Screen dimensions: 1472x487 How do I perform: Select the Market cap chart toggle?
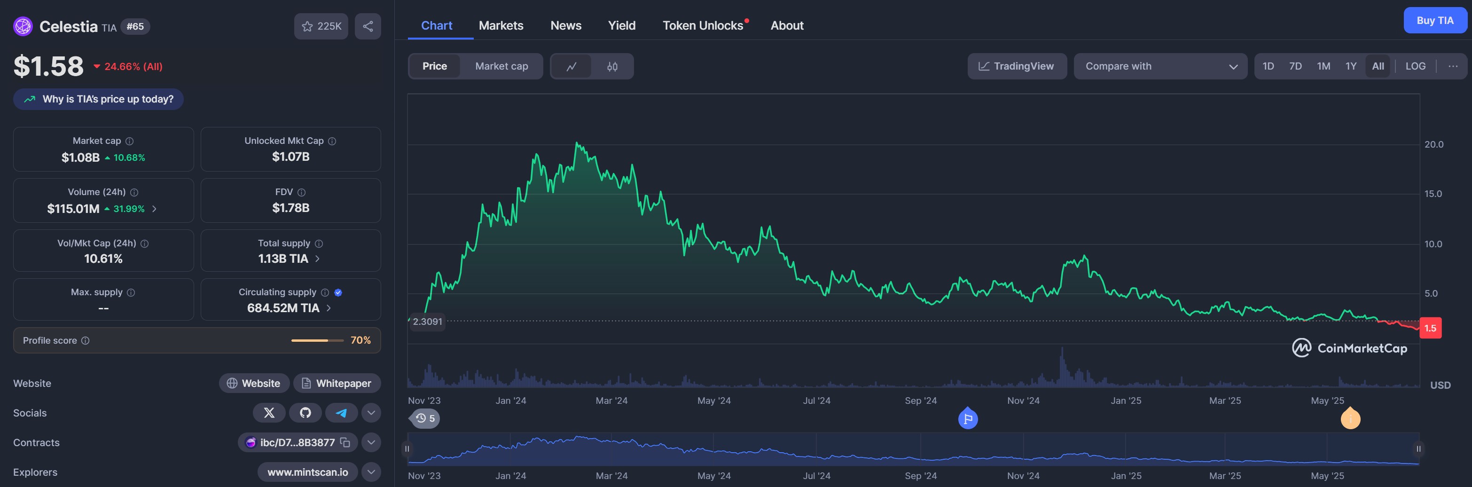click(501, 66)
